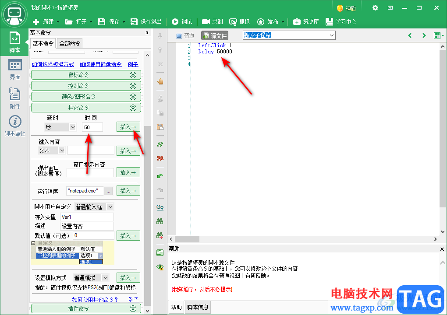Click 插入 button for delay
Viewport: 447px width, 315px height.
pos(128,127)
